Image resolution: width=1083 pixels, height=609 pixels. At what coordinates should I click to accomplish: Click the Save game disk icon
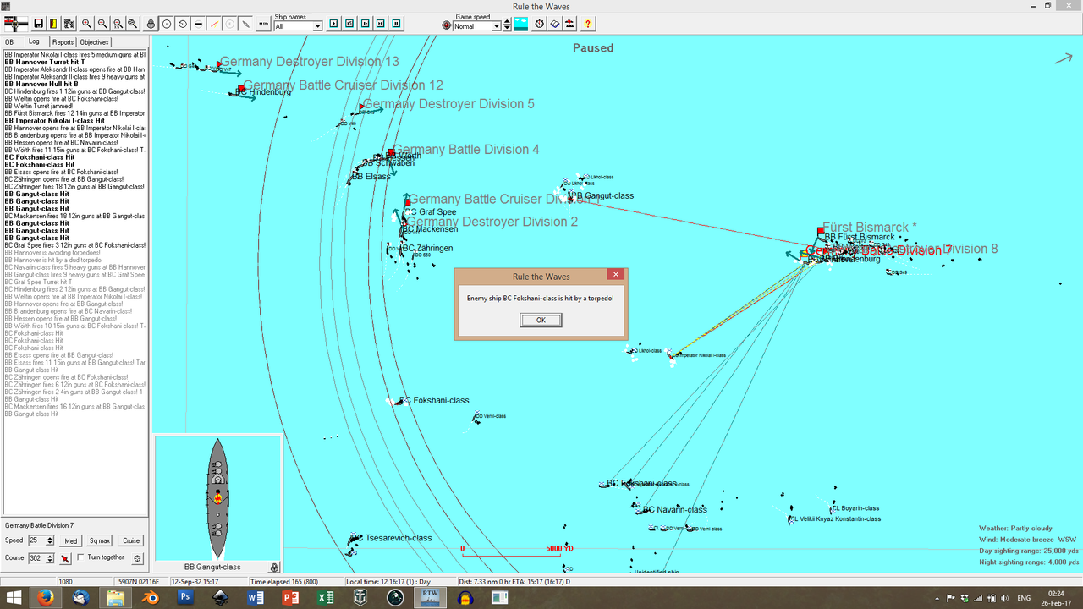pyautogui.click(x=39, y=23)
